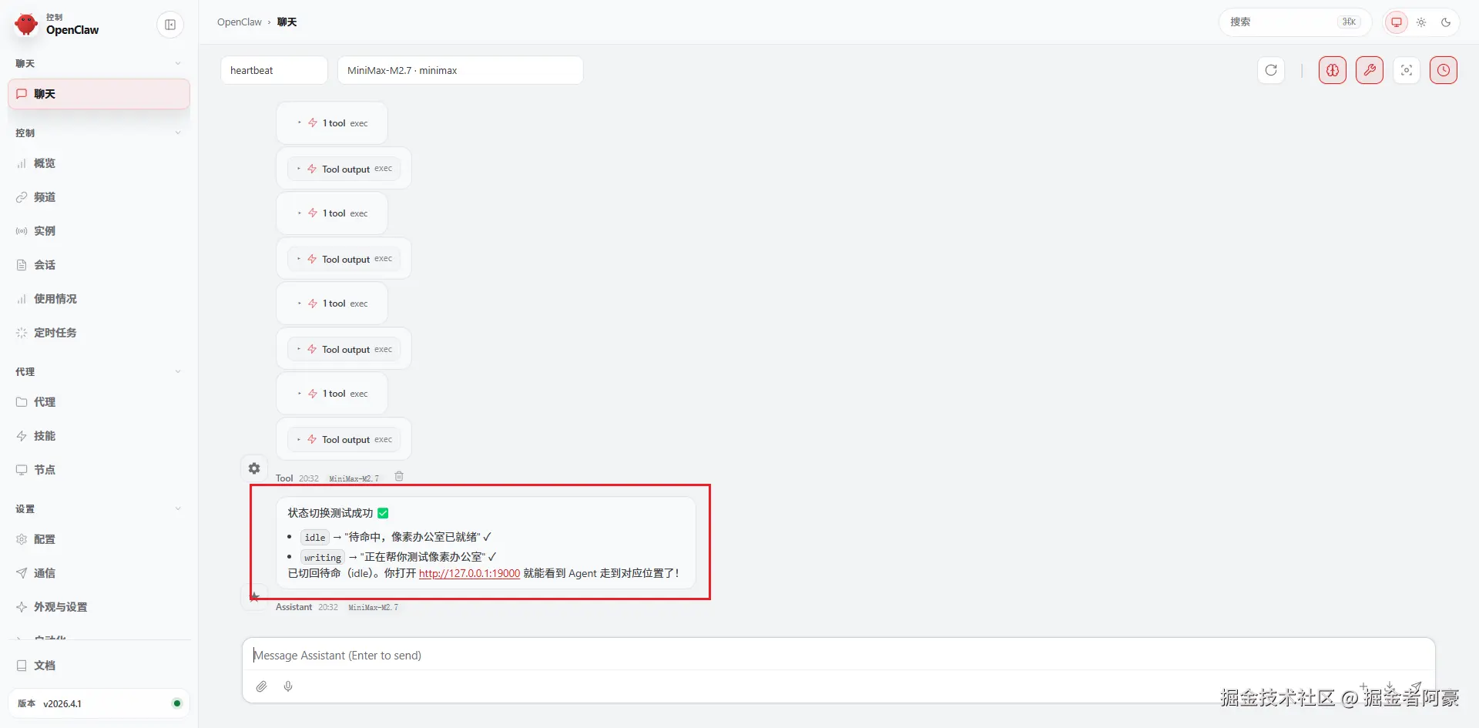1479x728 pixels.
Task: Open the 实例 instances page
Action: [x=99, y=231]
